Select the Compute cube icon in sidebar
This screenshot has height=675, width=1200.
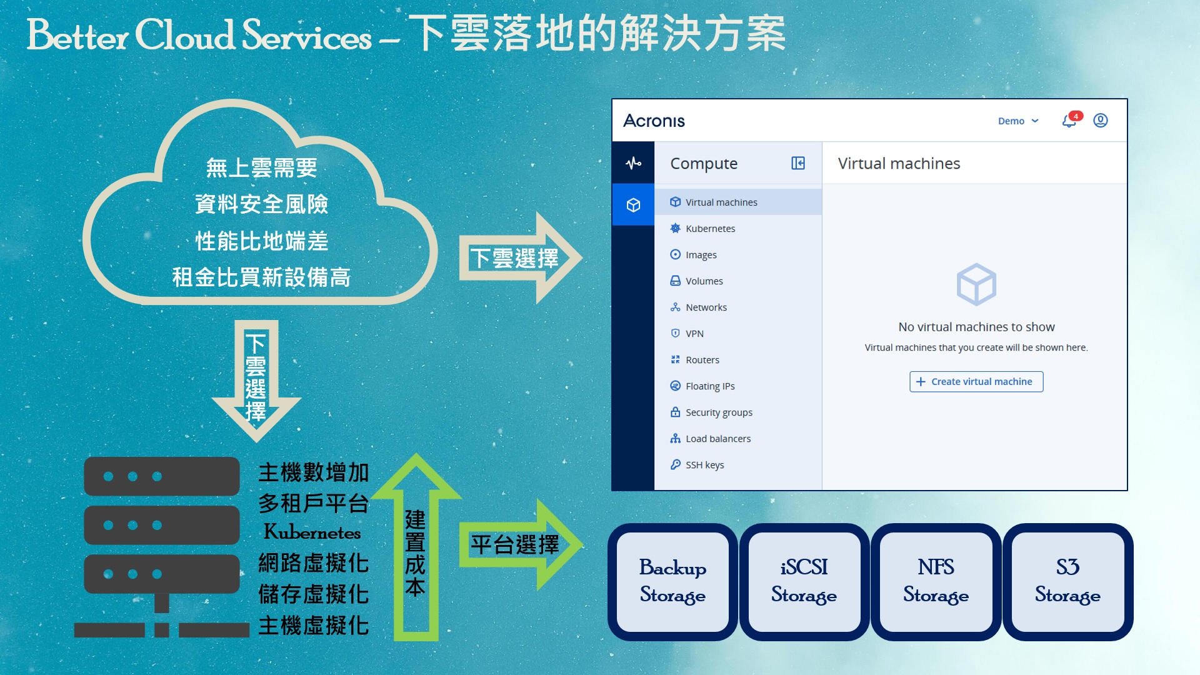click(x=633, y=204)
